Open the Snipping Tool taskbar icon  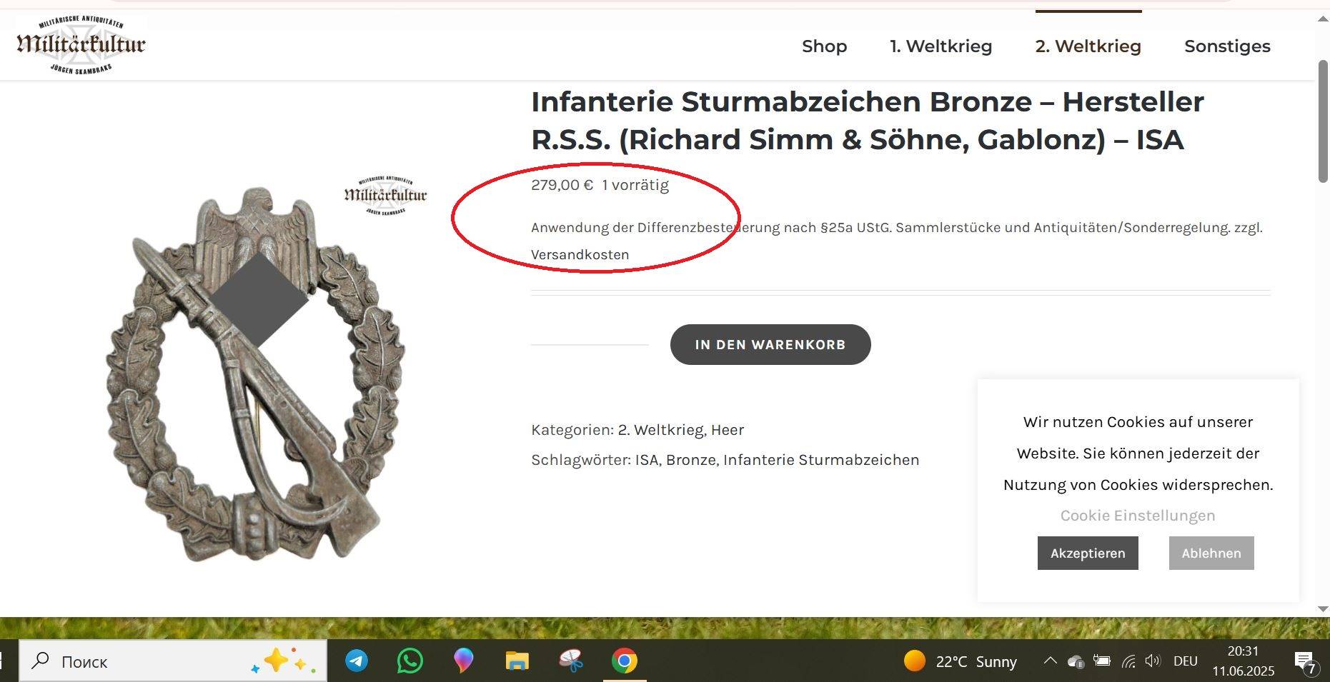pos(570,661)
